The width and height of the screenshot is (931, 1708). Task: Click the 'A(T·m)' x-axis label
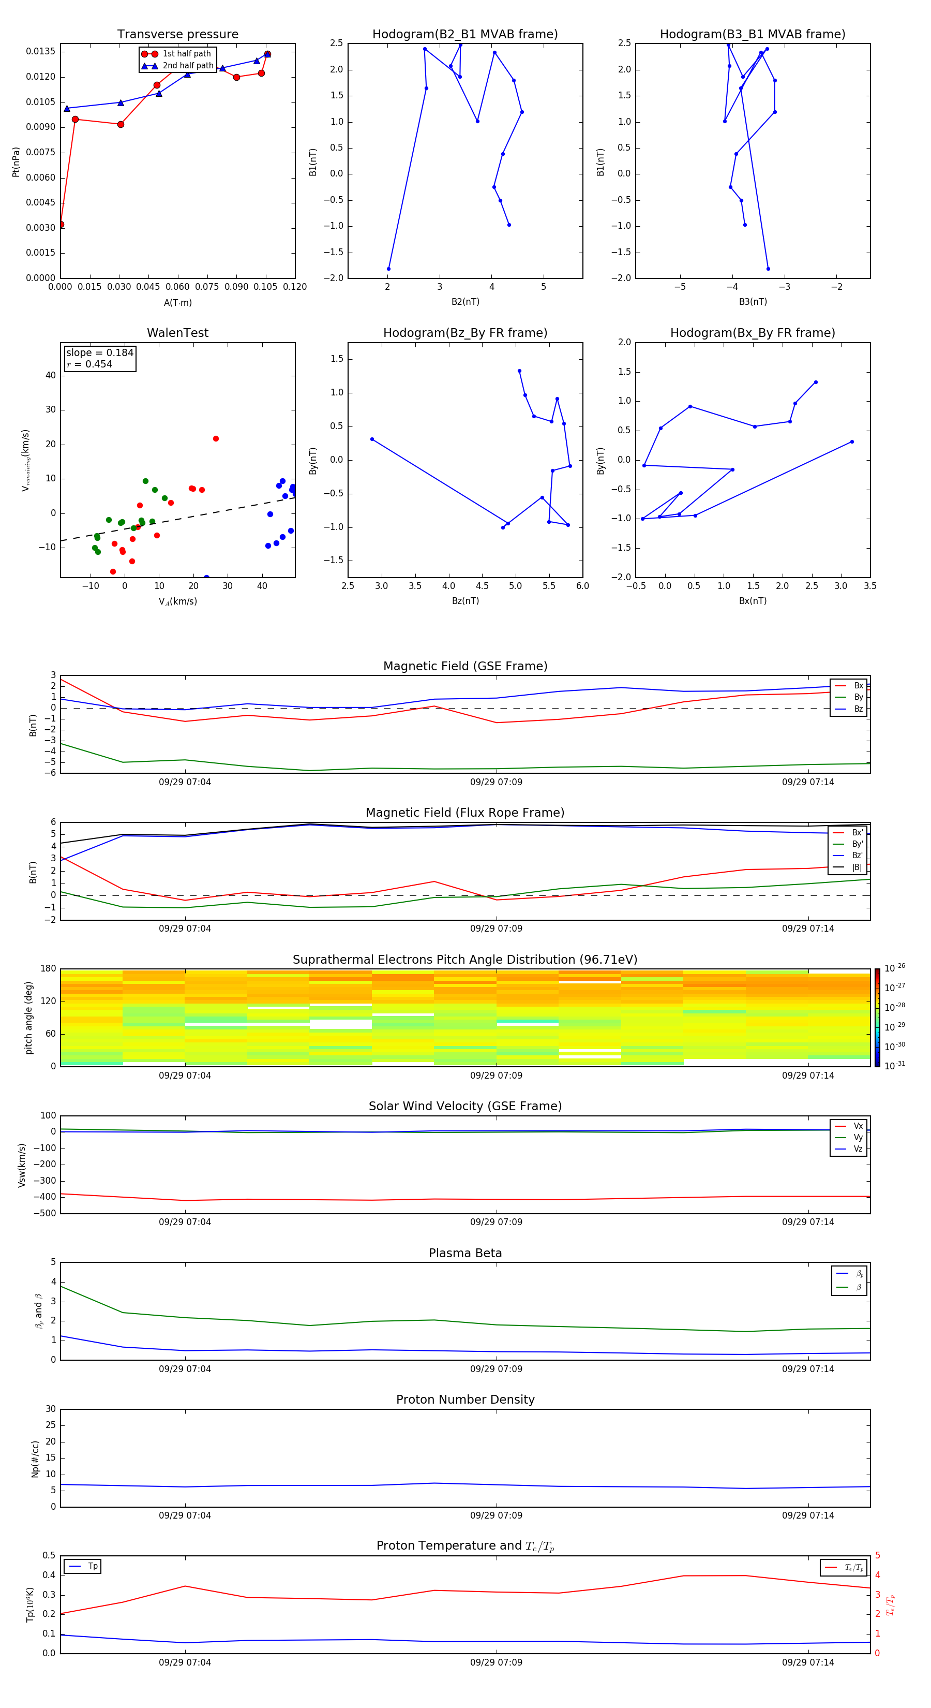coord(177,303)
